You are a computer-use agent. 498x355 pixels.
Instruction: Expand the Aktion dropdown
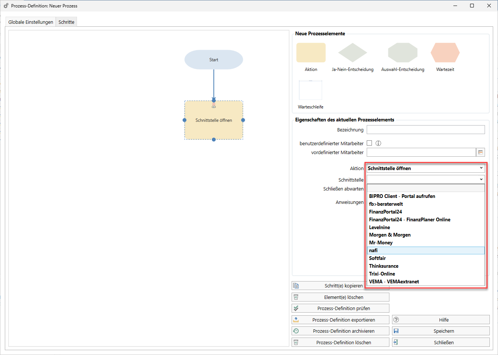tap(481, 168)
